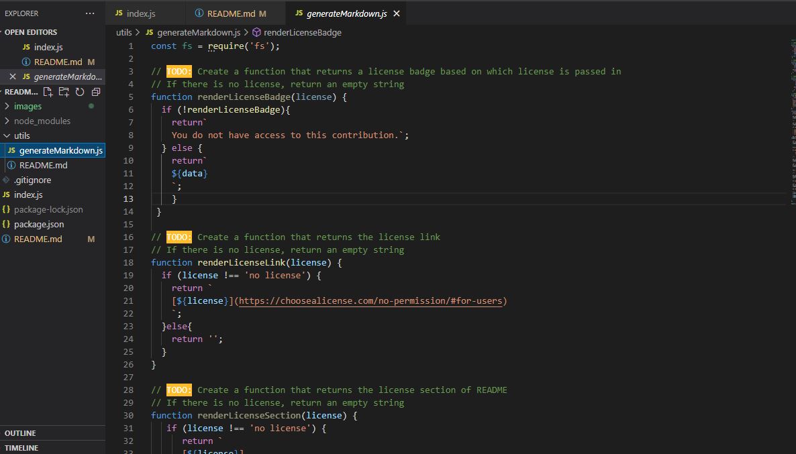Collapse all folders in Explorer
Viewport: 796px width, 454px height.
pos(95,92)
